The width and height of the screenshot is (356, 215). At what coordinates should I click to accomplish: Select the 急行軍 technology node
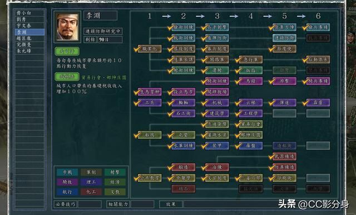(251, 60)
